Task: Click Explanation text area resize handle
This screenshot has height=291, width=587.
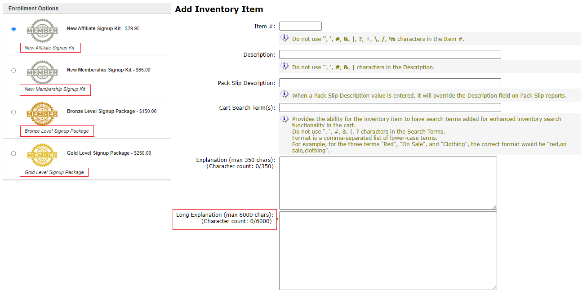Action: pyautogui.click(x=494, y=207)
